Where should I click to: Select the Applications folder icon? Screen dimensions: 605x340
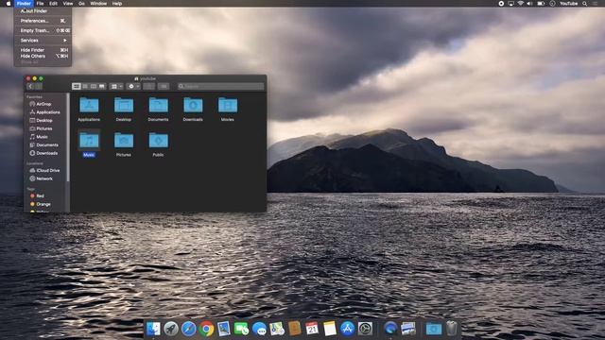(x=89, y=105)
